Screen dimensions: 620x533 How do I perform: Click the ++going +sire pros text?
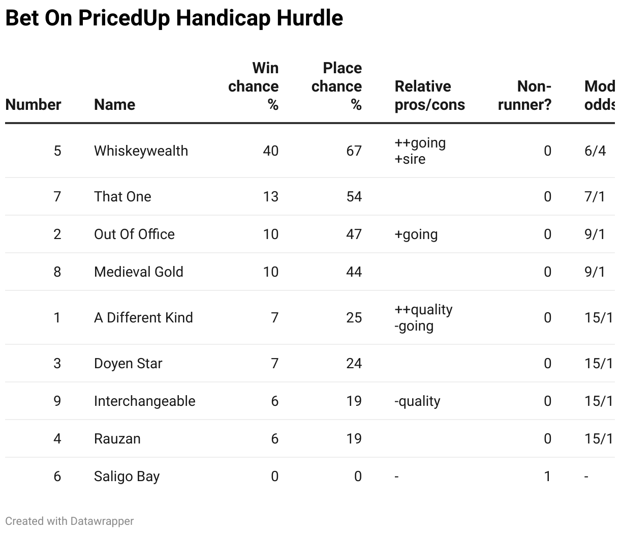click(420, 151)
